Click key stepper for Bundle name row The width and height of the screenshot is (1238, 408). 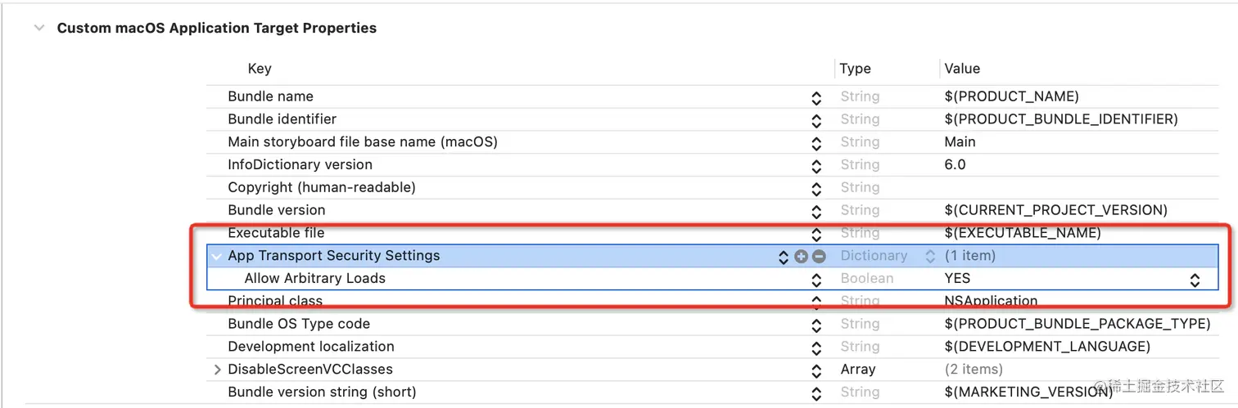(x=816, y=97)
